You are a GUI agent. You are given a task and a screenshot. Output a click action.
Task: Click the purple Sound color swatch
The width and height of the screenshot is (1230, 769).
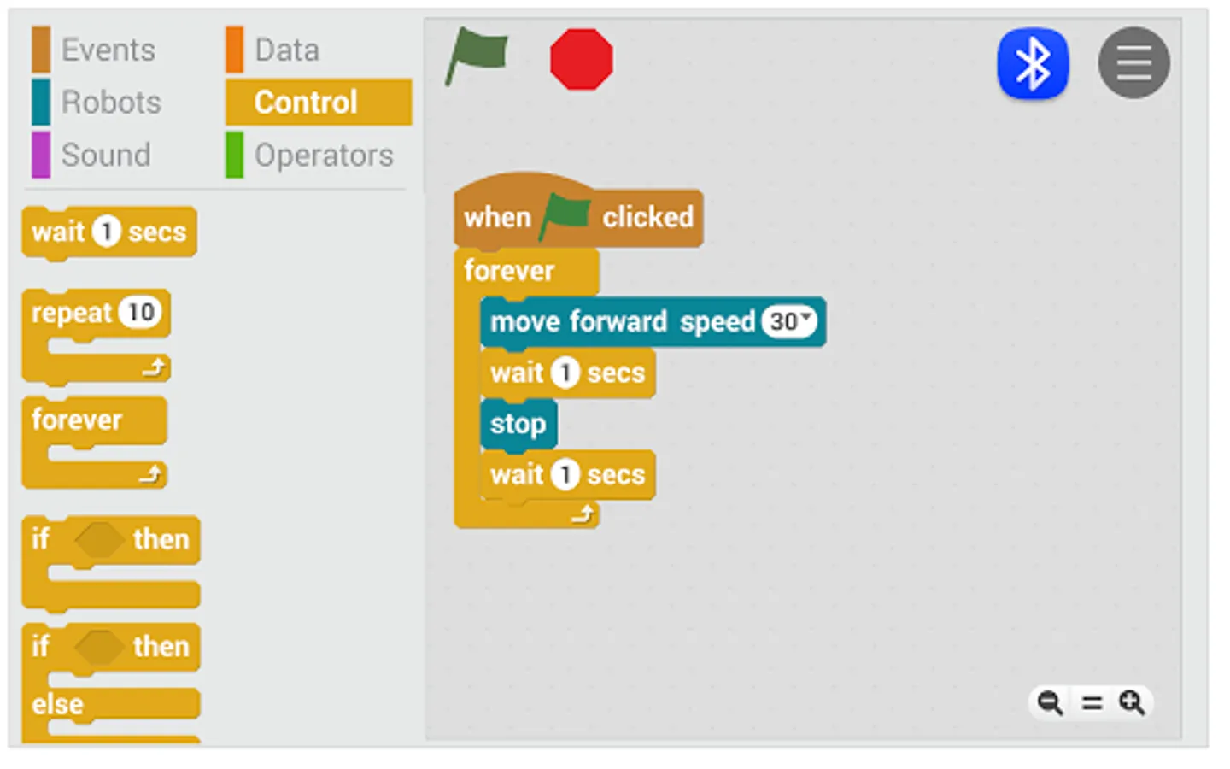tap(41, 155)
